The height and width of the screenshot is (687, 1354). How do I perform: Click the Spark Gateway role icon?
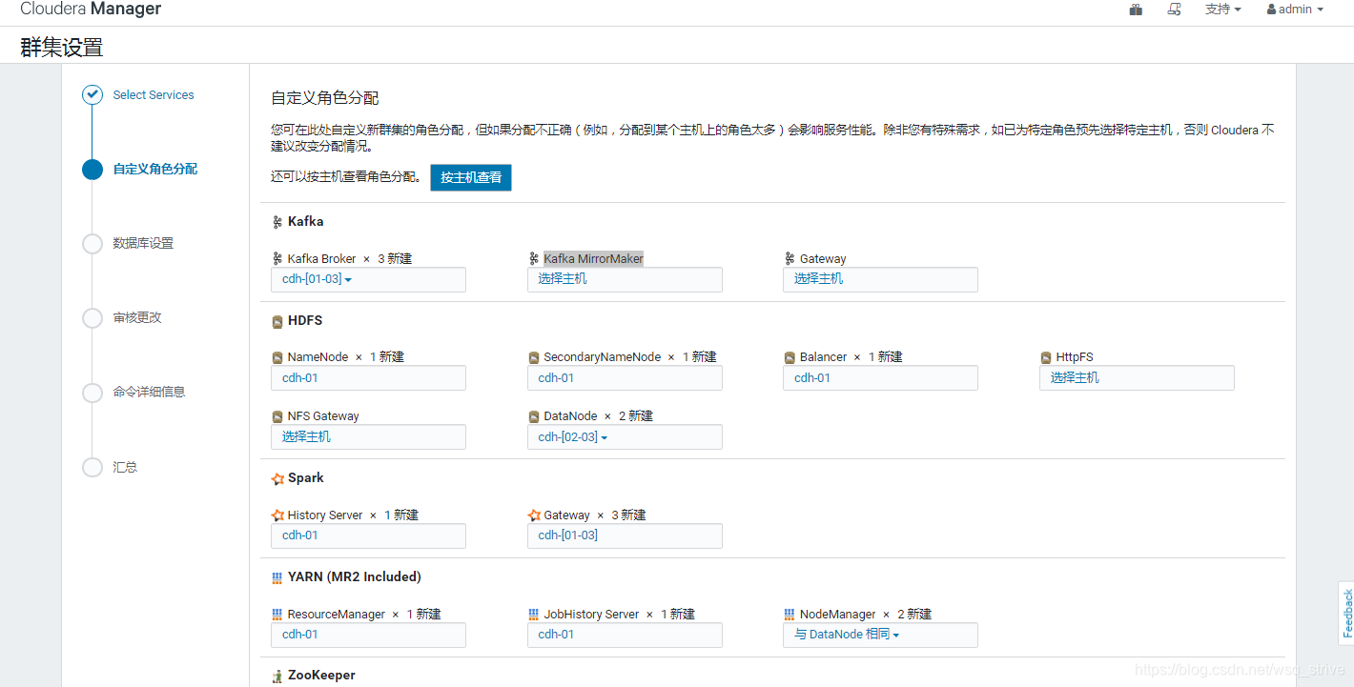[534, 515]
